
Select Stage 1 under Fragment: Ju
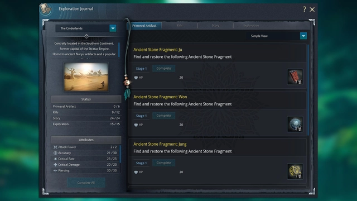click(141, 68)
